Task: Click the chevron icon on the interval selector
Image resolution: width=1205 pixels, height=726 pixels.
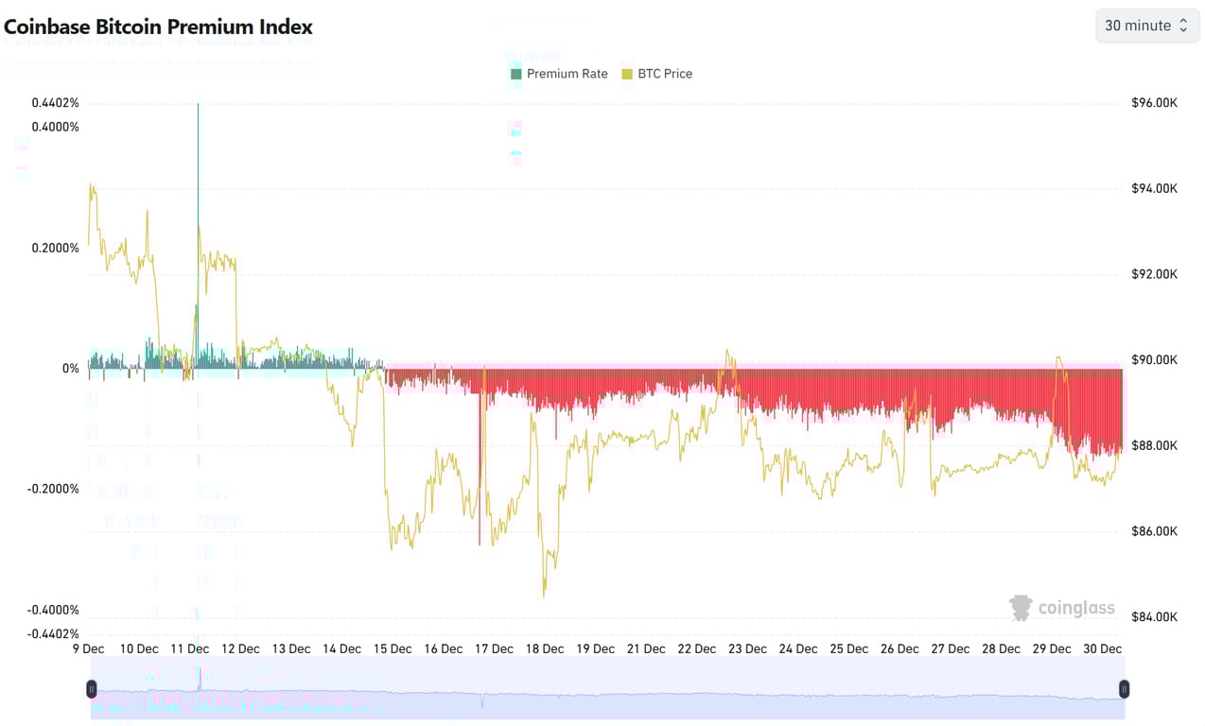Action: pos(1181,26)
